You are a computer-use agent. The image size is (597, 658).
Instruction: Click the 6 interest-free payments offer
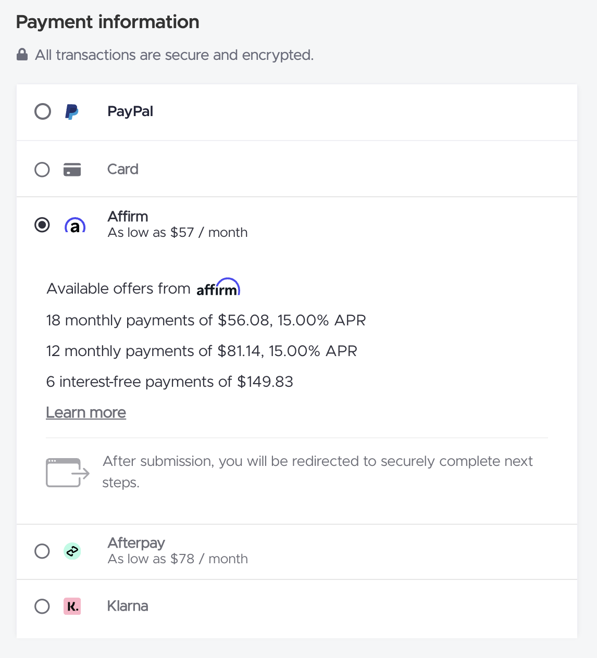click(x=169, y=382)
